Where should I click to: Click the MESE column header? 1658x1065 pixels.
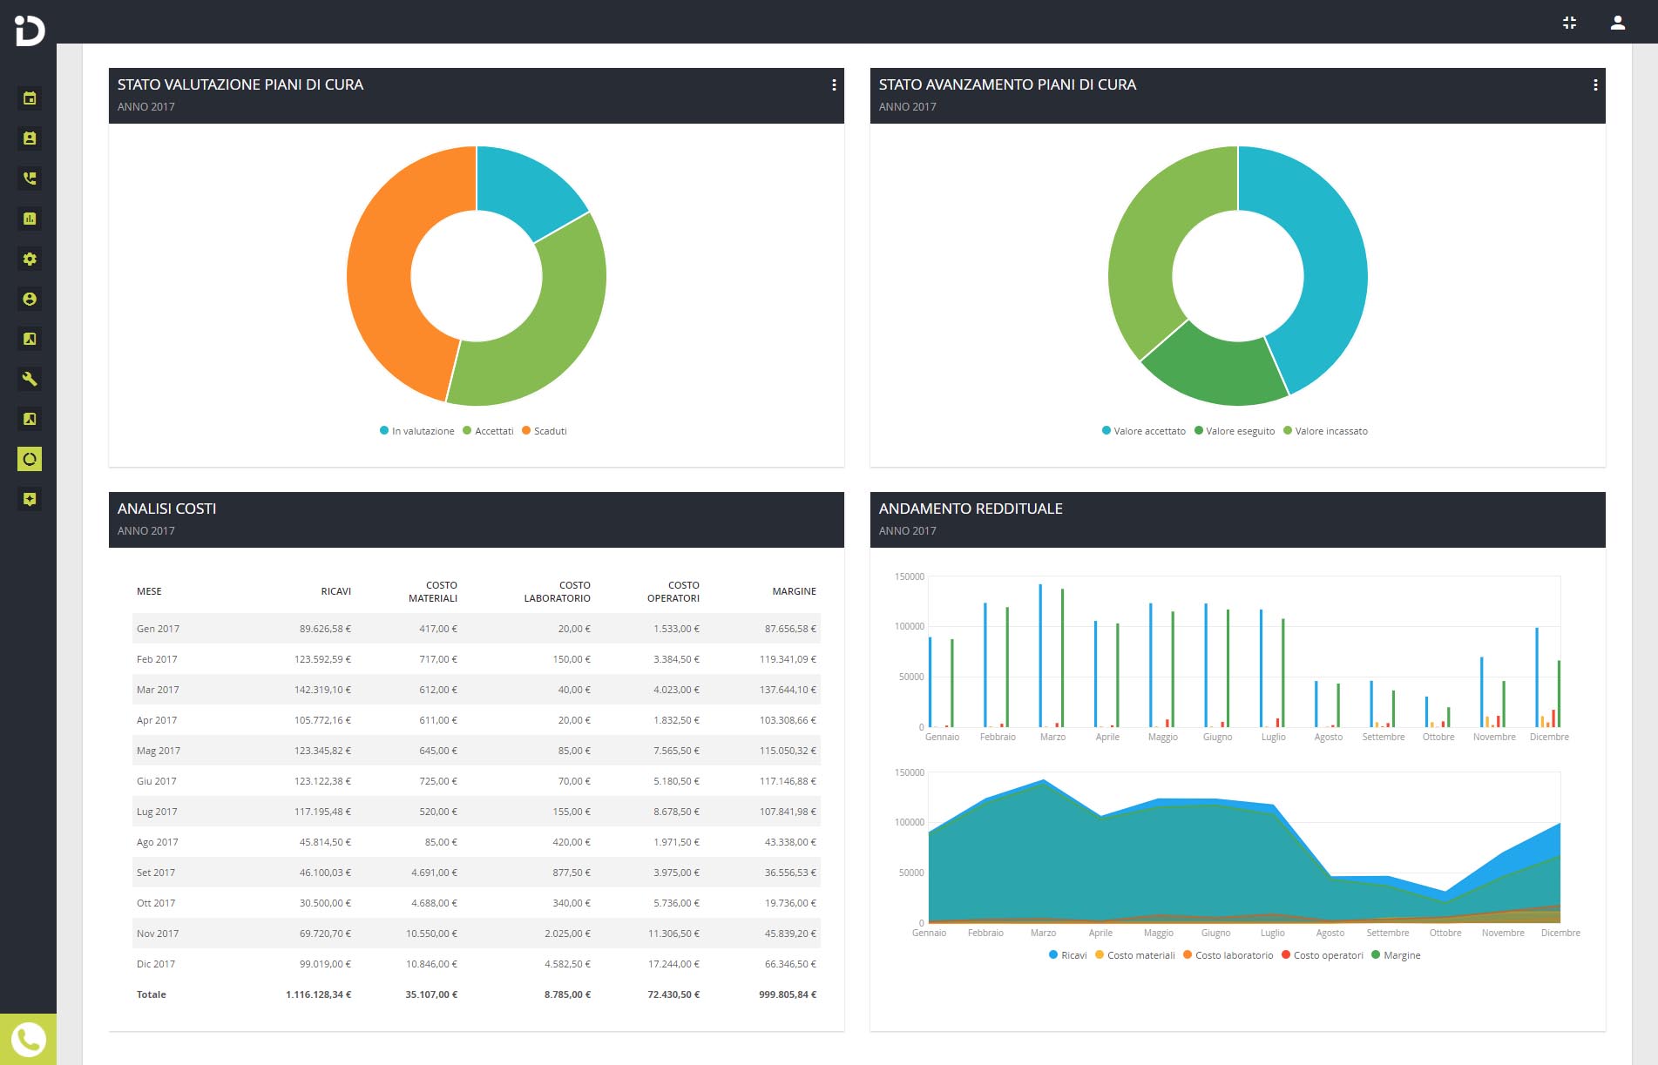pyautogui.click(x=149, y=591)
